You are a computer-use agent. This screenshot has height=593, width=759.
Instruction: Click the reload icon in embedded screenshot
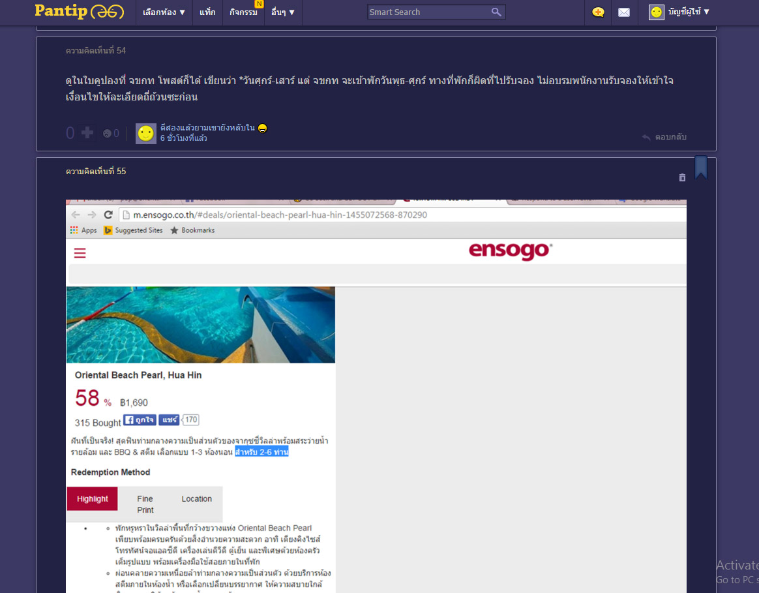pyautogui.click(x=108, y=215)
